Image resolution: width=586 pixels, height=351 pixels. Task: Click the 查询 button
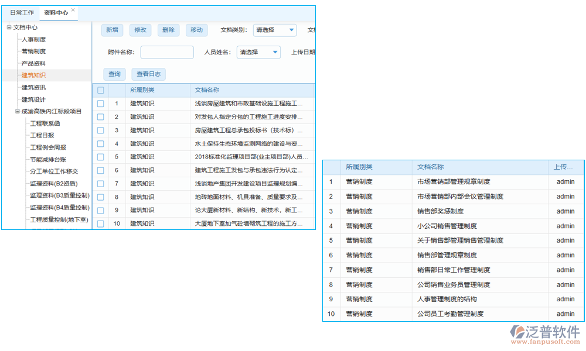click(114, 74)
